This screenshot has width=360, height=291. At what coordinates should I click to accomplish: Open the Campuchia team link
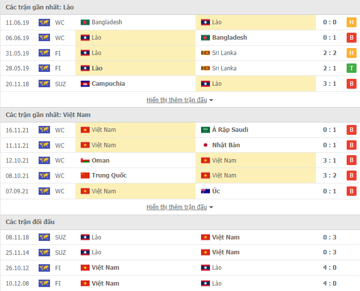point(108,84)
